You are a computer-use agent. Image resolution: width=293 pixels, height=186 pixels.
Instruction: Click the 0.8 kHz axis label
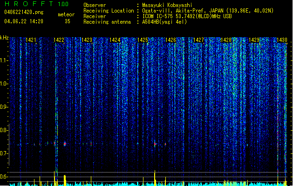click(4, 130)
